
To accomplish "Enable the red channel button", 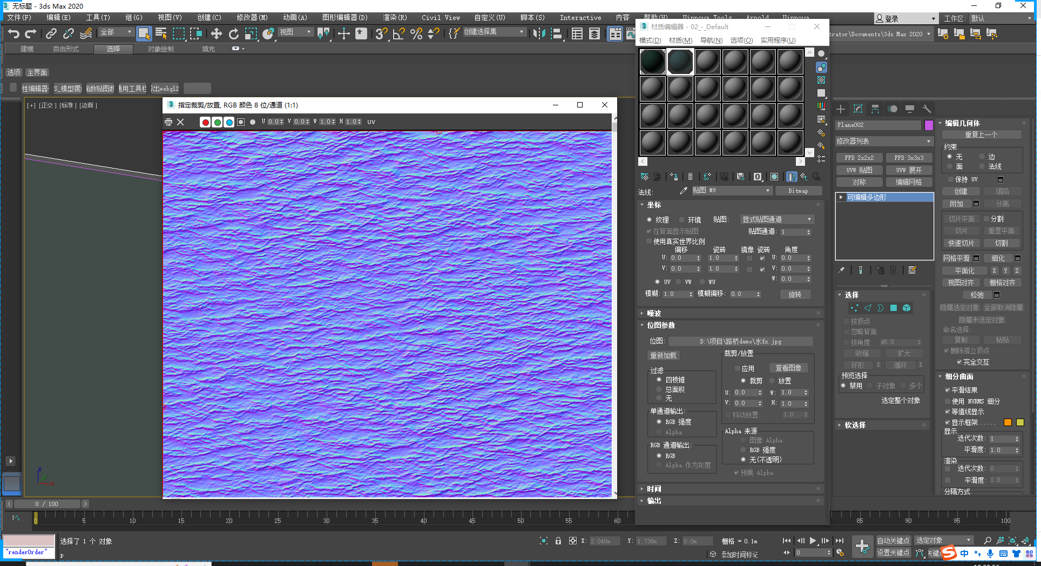I will click(x=205, y=122).
